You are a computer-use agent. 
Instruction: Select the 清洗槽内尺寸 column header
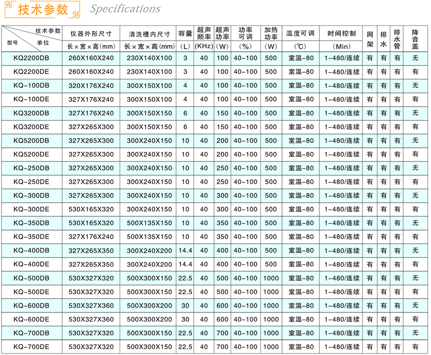pos(149,33)
